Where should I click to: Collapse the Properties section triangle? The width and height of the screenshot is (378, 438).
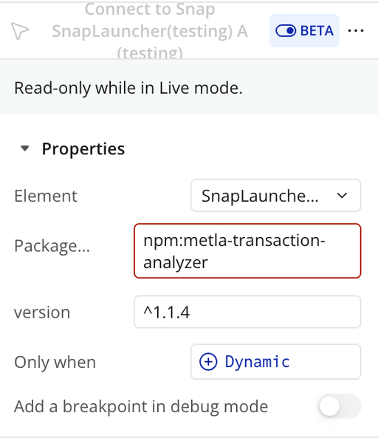pos(25,148)
